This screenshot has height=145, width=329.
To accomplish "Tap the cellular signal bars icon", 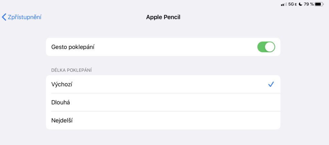I will click(x=284, y=4).
